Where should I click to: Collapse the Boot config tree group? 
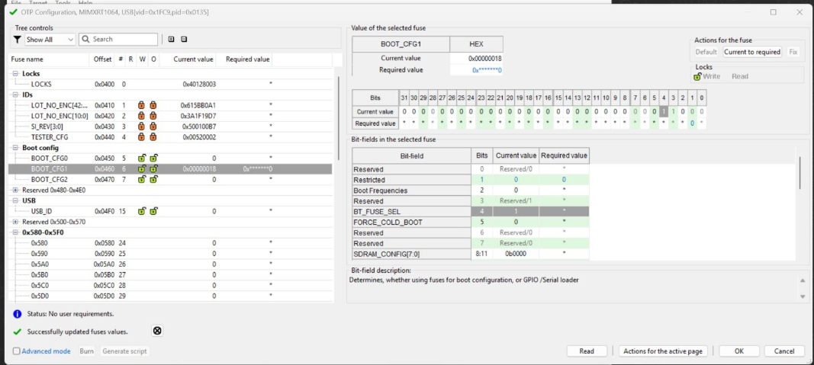[x=15, y=147]
